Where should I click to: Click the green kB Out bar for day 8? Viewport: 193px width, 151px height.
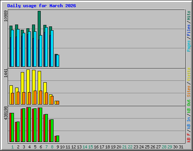(52, 131)
